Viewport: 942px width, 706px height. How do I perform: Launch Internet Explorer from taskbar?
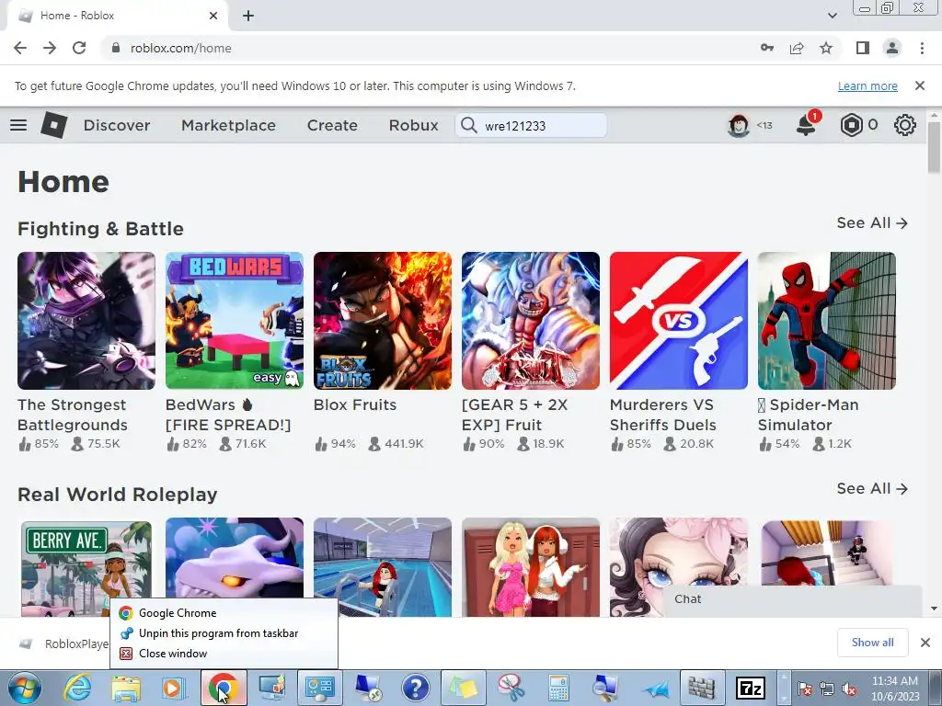(77, 688)
